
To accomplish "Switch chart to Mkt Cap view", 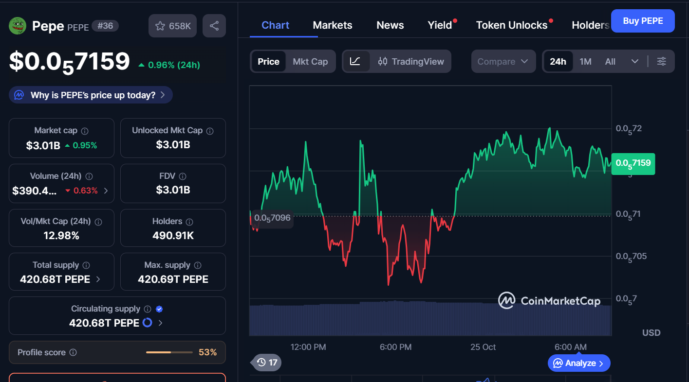I will (310, 61).
